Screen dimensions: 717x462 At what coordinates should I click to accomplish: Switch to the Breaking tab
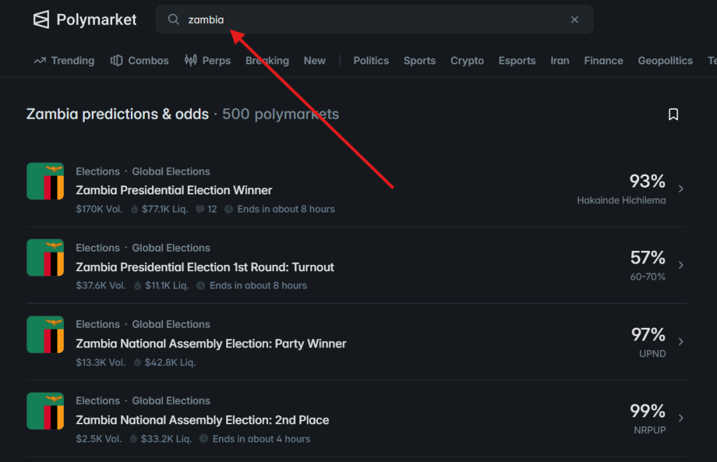(267, 61)
